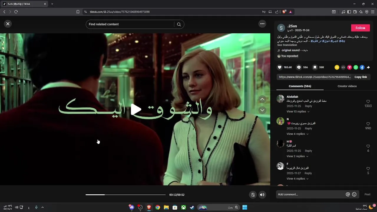Open the media control music note icon
The height and width of the screenshot is (212, 377).
pyautogui.click(x=343, y=12)
